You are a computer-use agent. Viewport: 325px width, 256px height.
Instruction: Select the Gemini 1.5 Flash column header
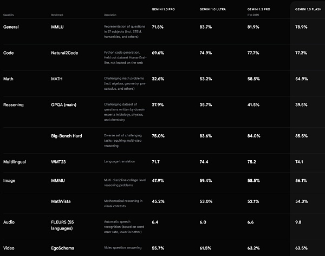(308, 9)
